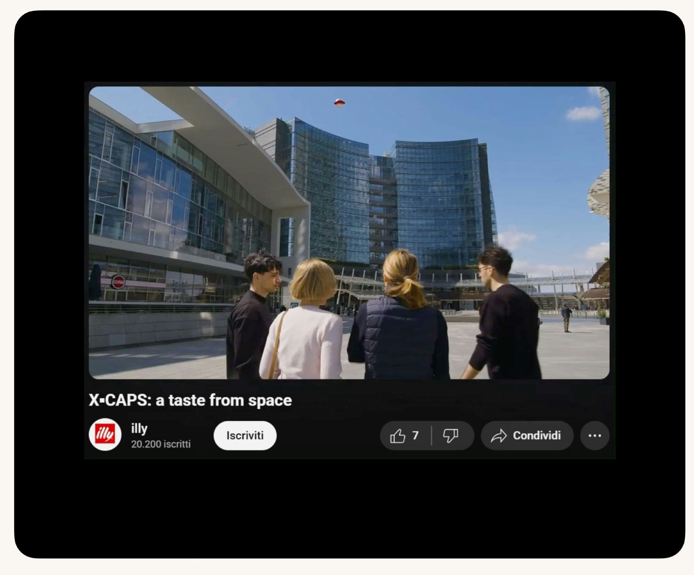694x575 pixels.
Task: Click the 20.200 iscritti subscriber count
Action: [160, 444]
